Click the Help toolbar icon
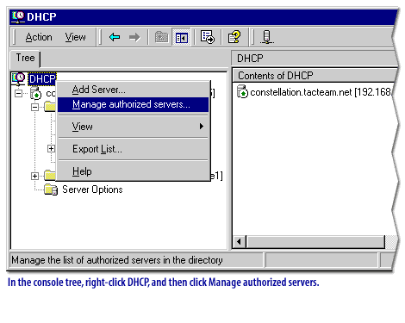This screenshot has height=323, width=405. point(234,37)
